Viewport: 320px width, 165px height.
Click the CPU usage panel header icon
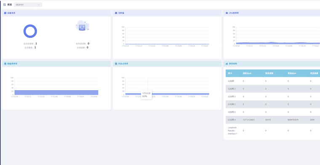227,13
